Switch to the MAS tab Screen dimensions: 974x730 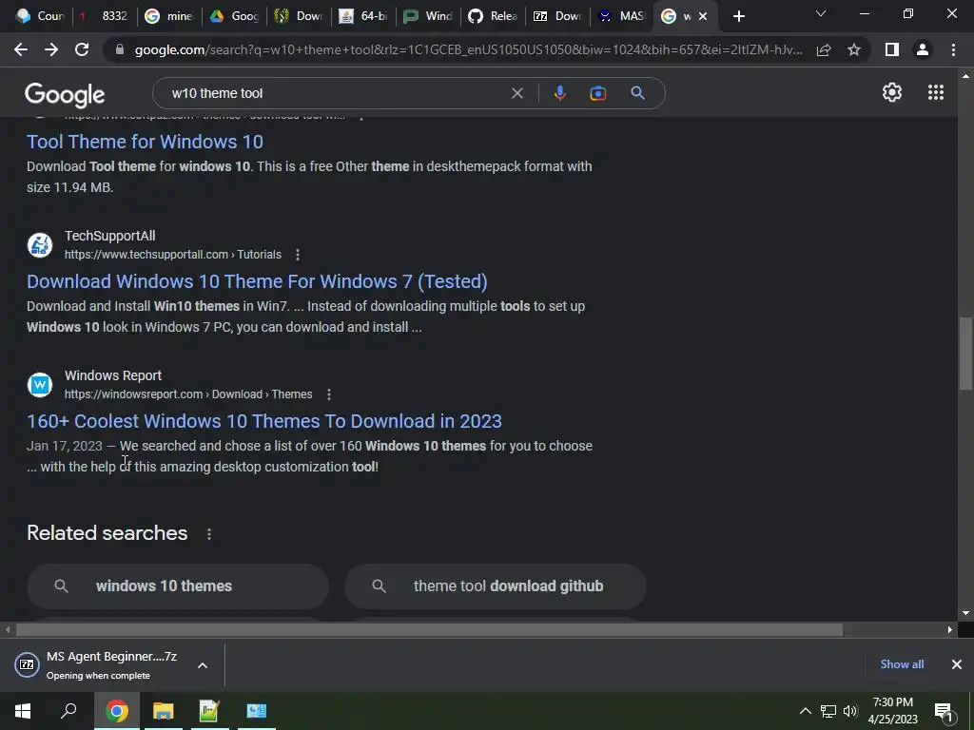622,16
